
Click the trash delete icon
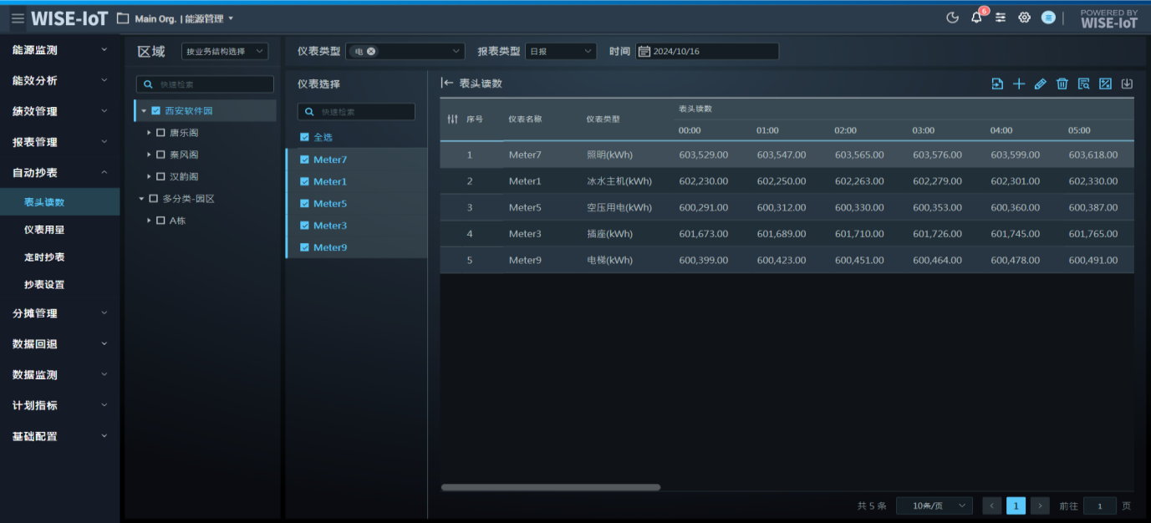tap(1062, 84)
